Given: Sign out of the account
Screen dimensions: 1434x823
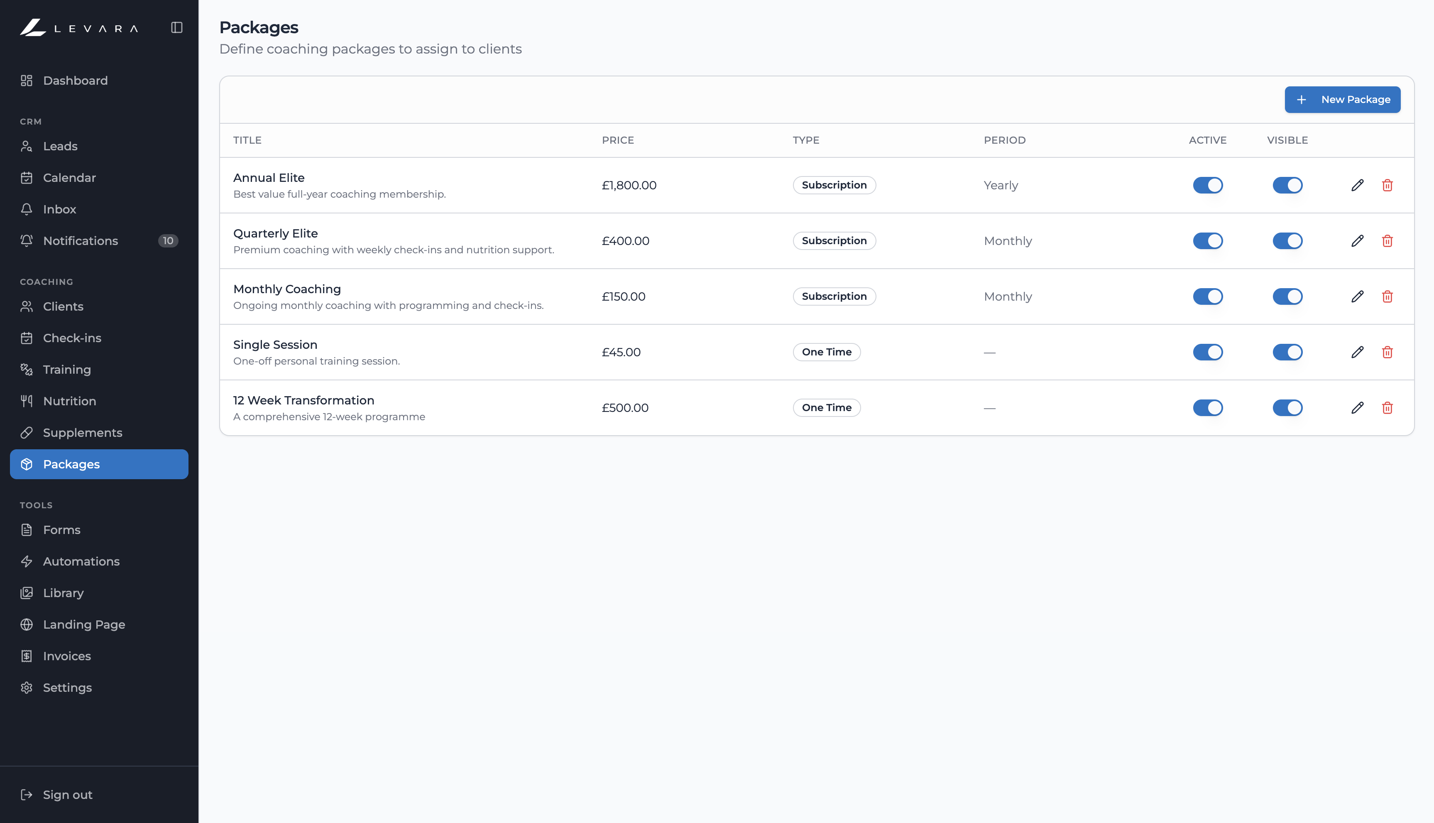Looking at the screenshot, I should pos(99,795).
